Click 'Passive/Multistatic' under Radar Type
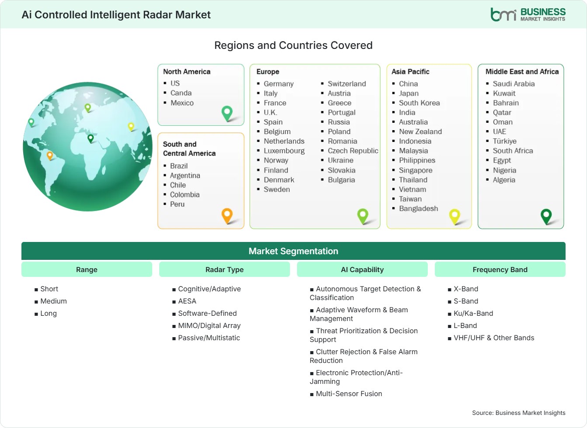587x428 pixels. (209, 338)
